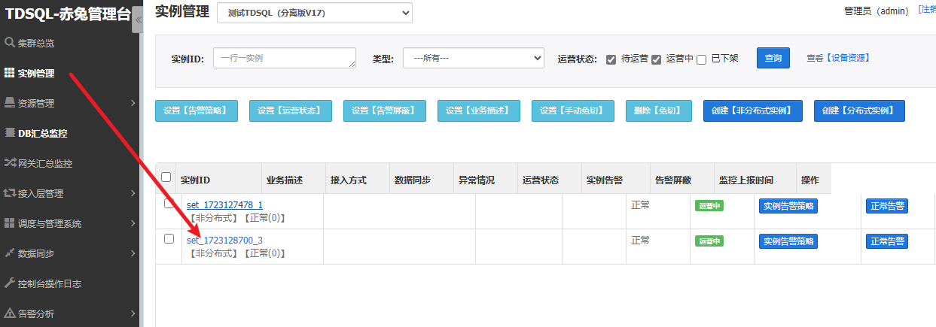Expand the 告警分析 submenu arrow
This screenshot has height=327, width=936.
(133, 313)
